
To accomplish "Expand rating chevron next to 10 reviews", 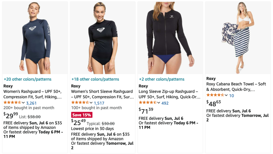I will tap(226, 95).
